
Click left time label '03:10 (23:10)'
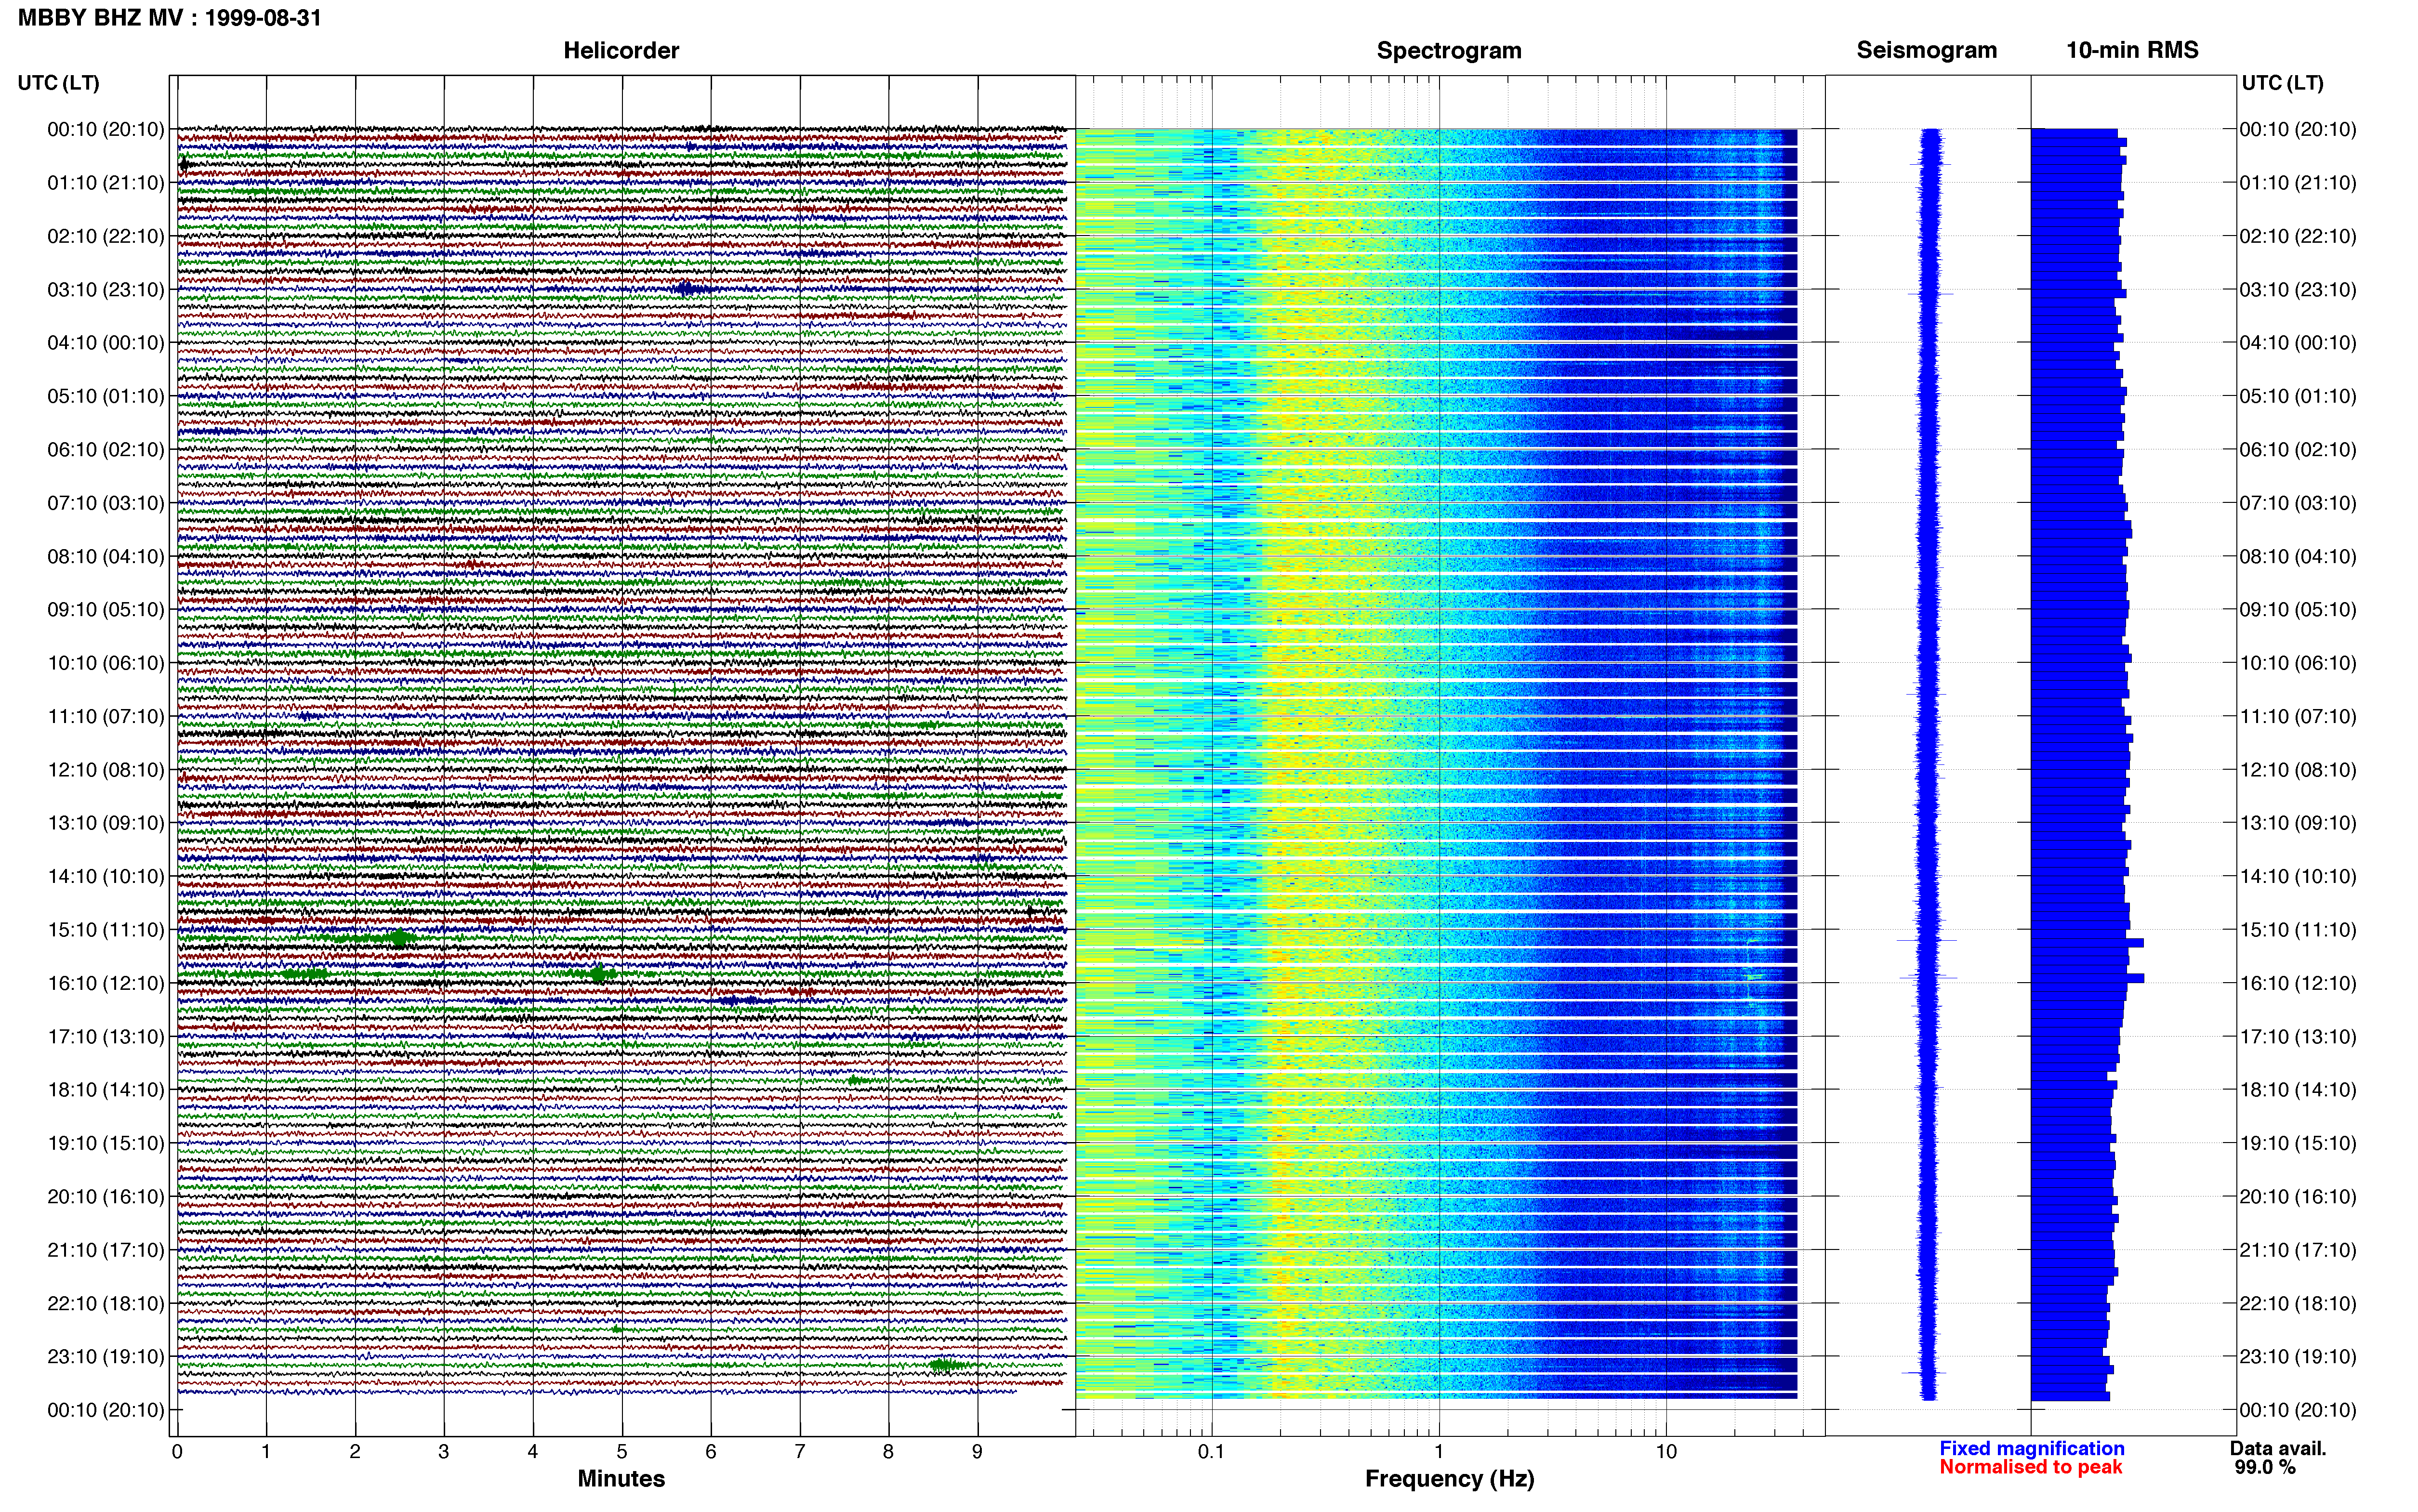click(x=106, y=290)
